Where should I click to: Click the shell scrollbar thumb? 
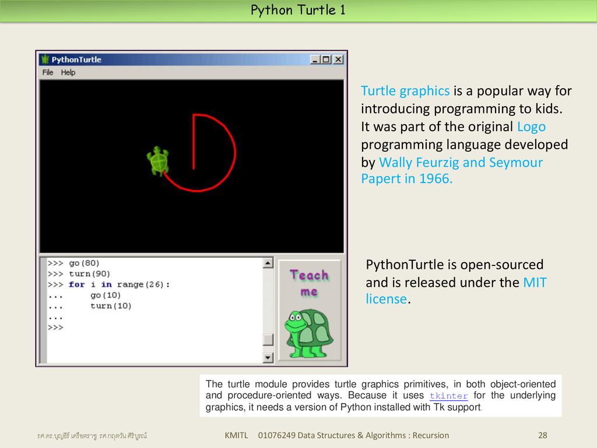click(268, 339)
